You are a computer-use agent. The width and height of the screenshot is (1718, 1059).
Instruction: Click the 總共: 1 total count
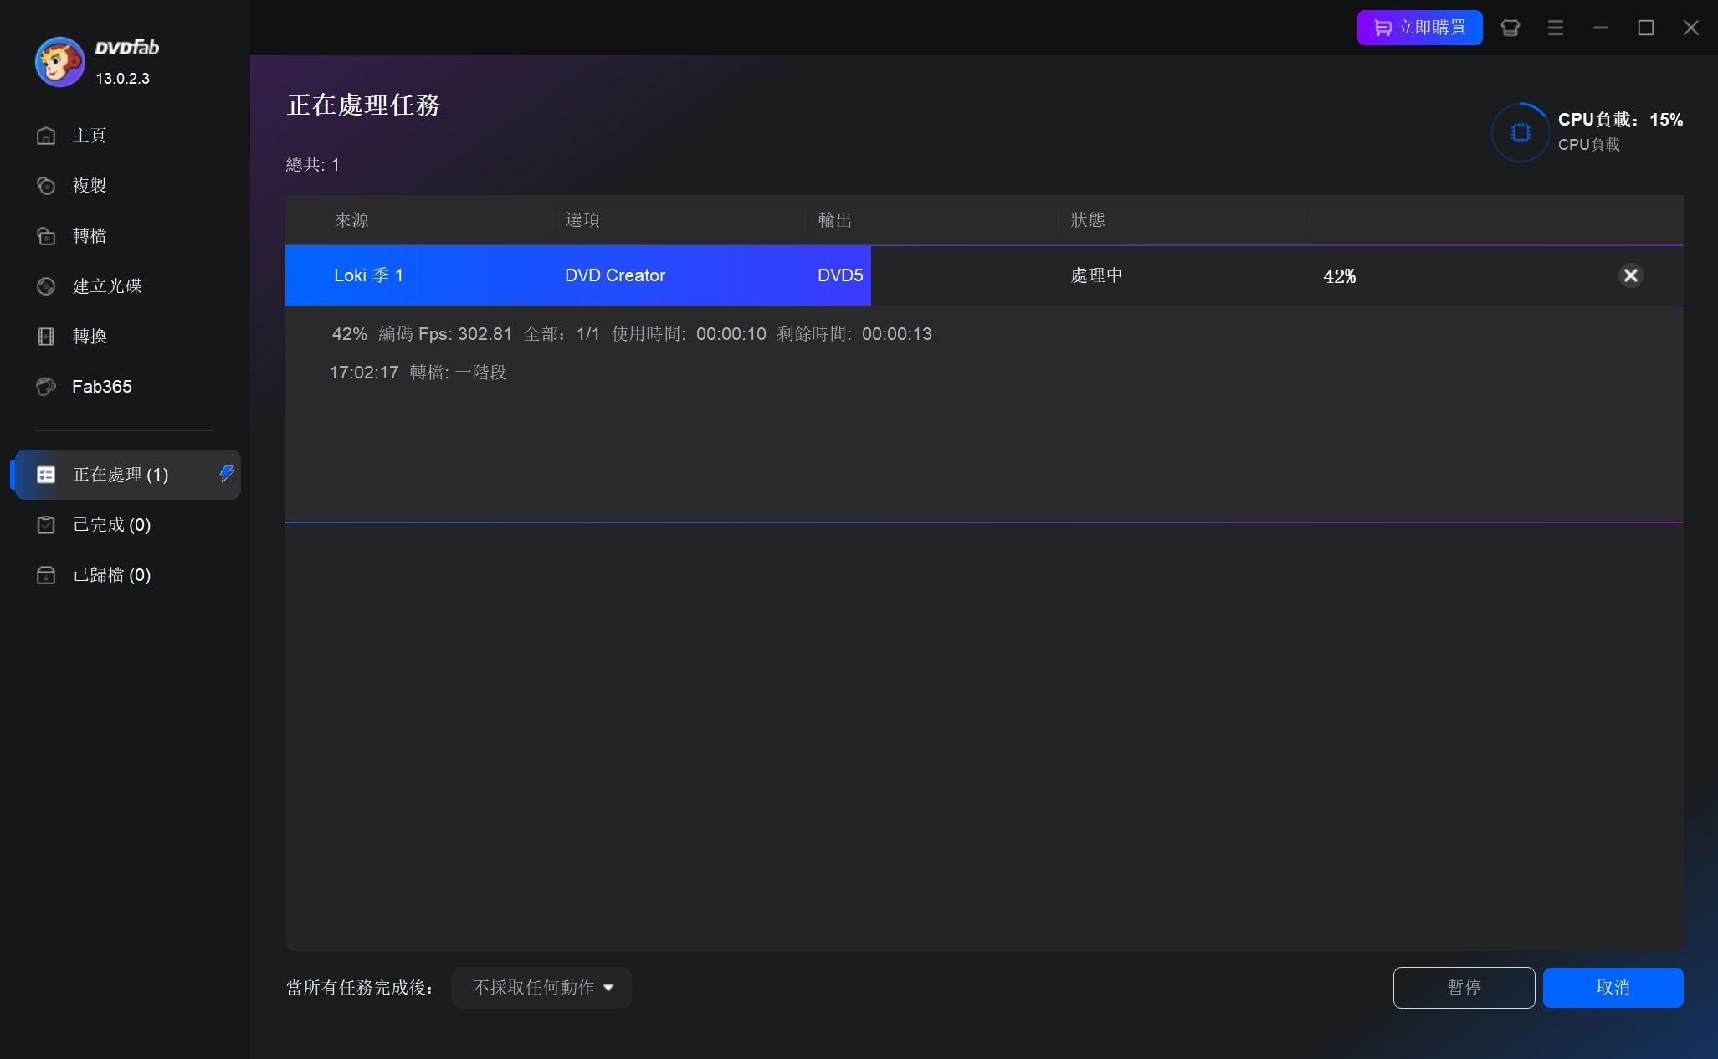[x=312, y=165]
